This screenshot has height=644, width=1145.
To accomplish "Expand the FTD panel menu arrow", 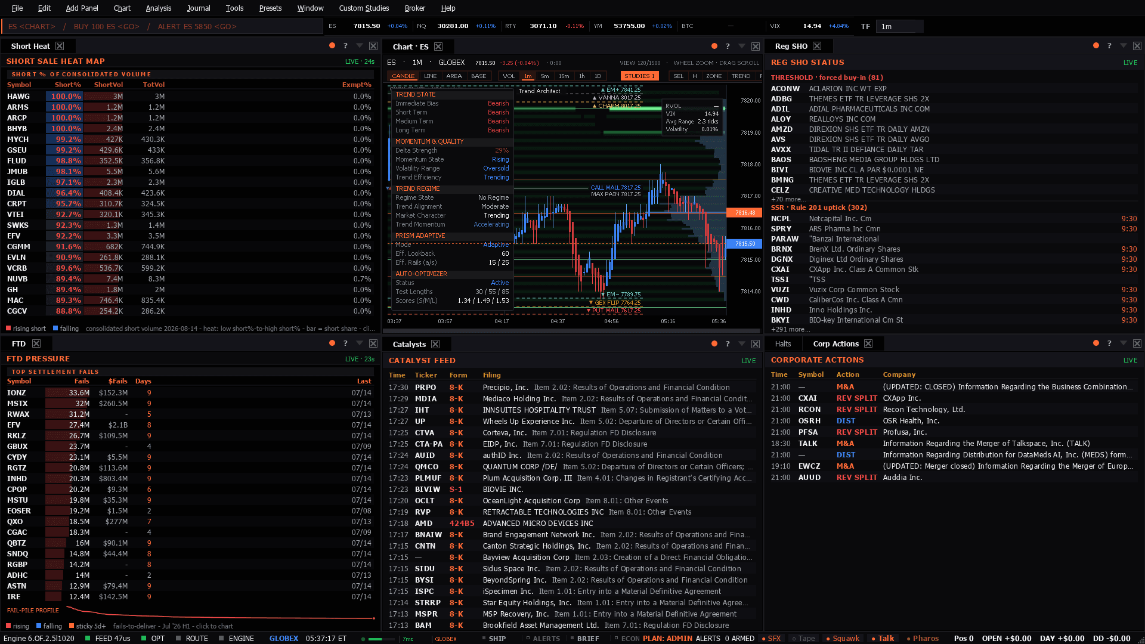I will [360, 343].
